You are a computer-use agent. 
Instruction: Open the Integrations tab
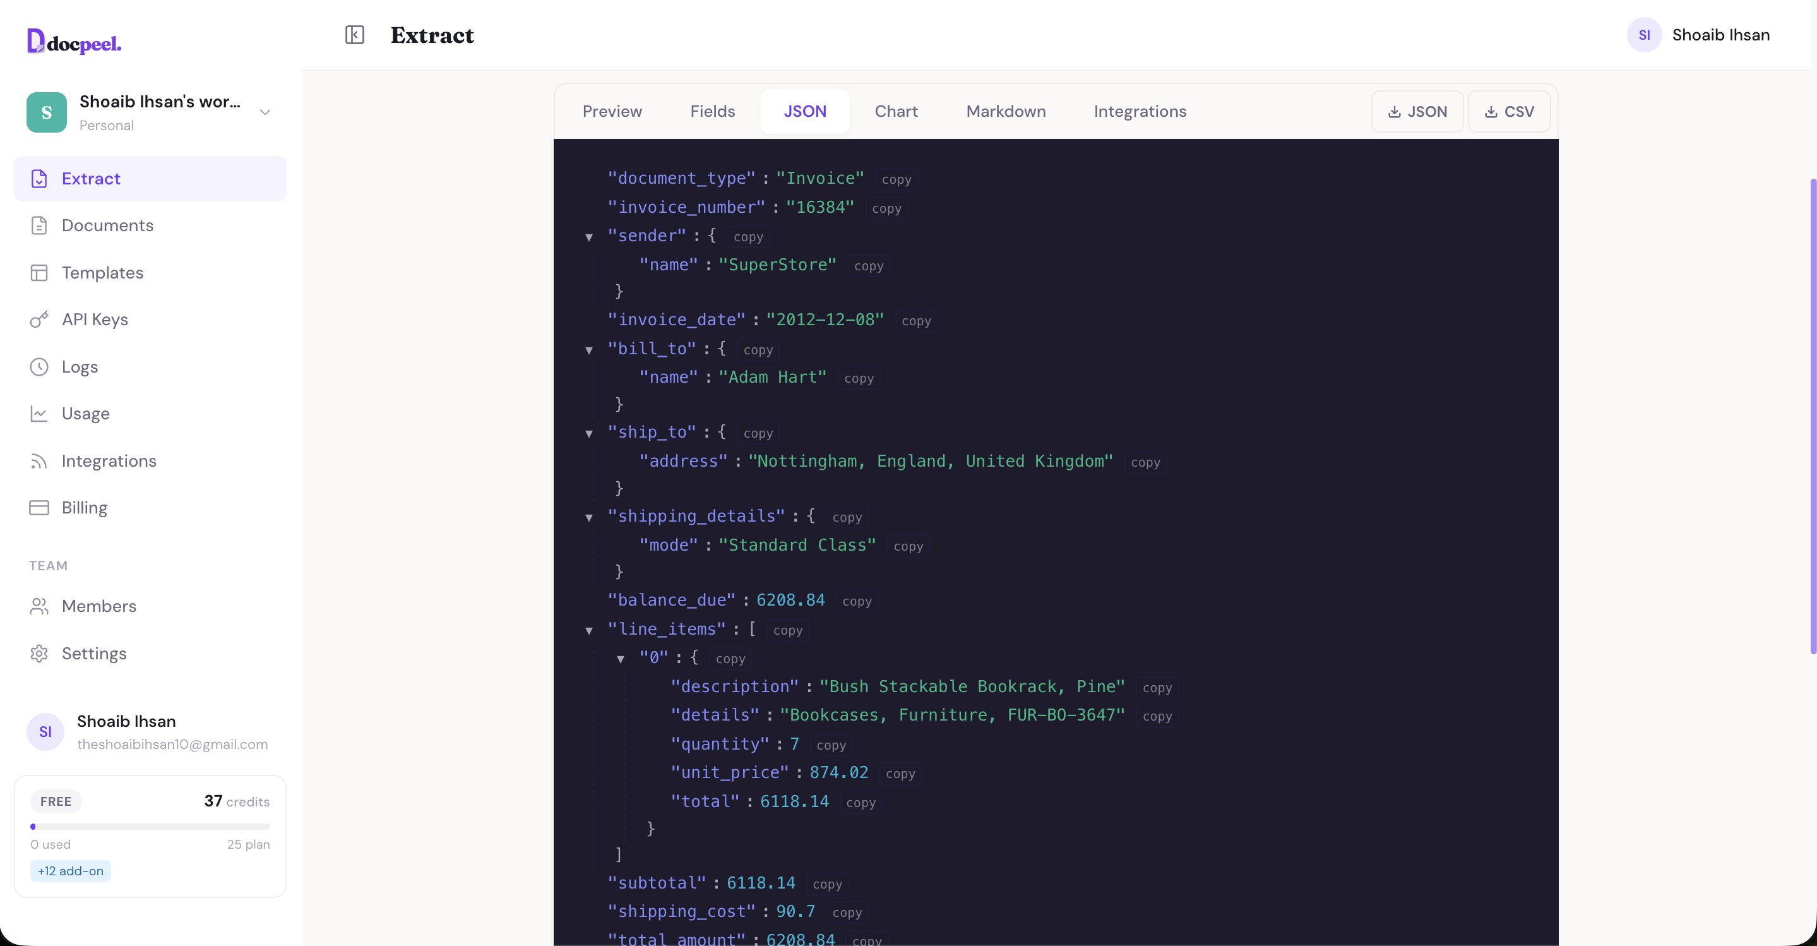pyautogui.click(x=1140, y=111)
